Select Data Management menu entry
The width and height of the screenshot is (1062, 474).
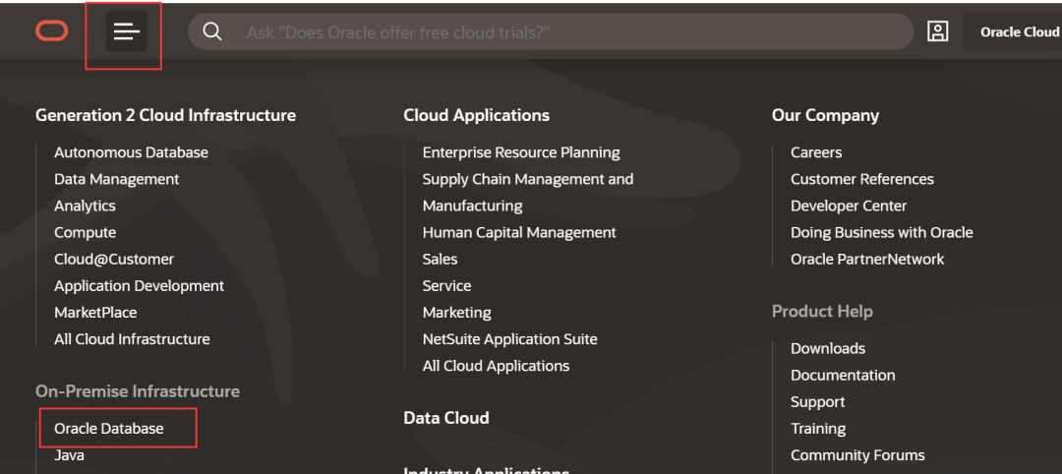[x=116, y=179]
